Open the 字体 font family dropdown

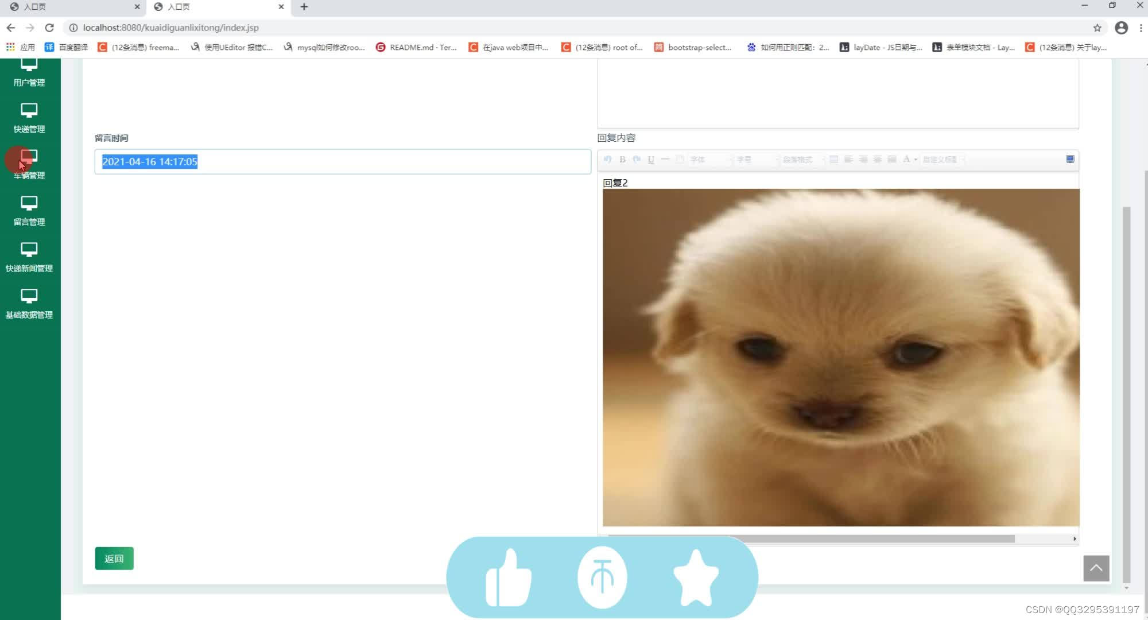coord(711,160)
